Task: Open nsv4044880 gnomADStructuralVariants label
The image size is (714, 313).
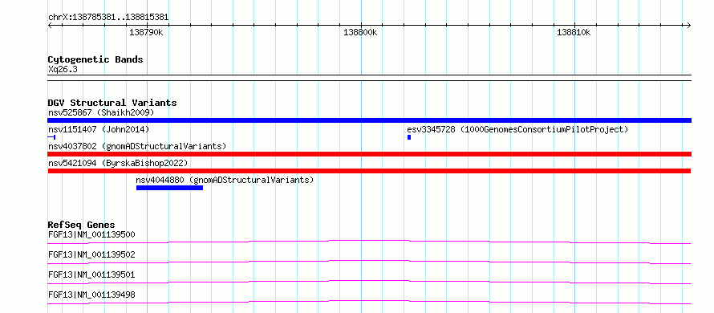Action: point(225,180)
